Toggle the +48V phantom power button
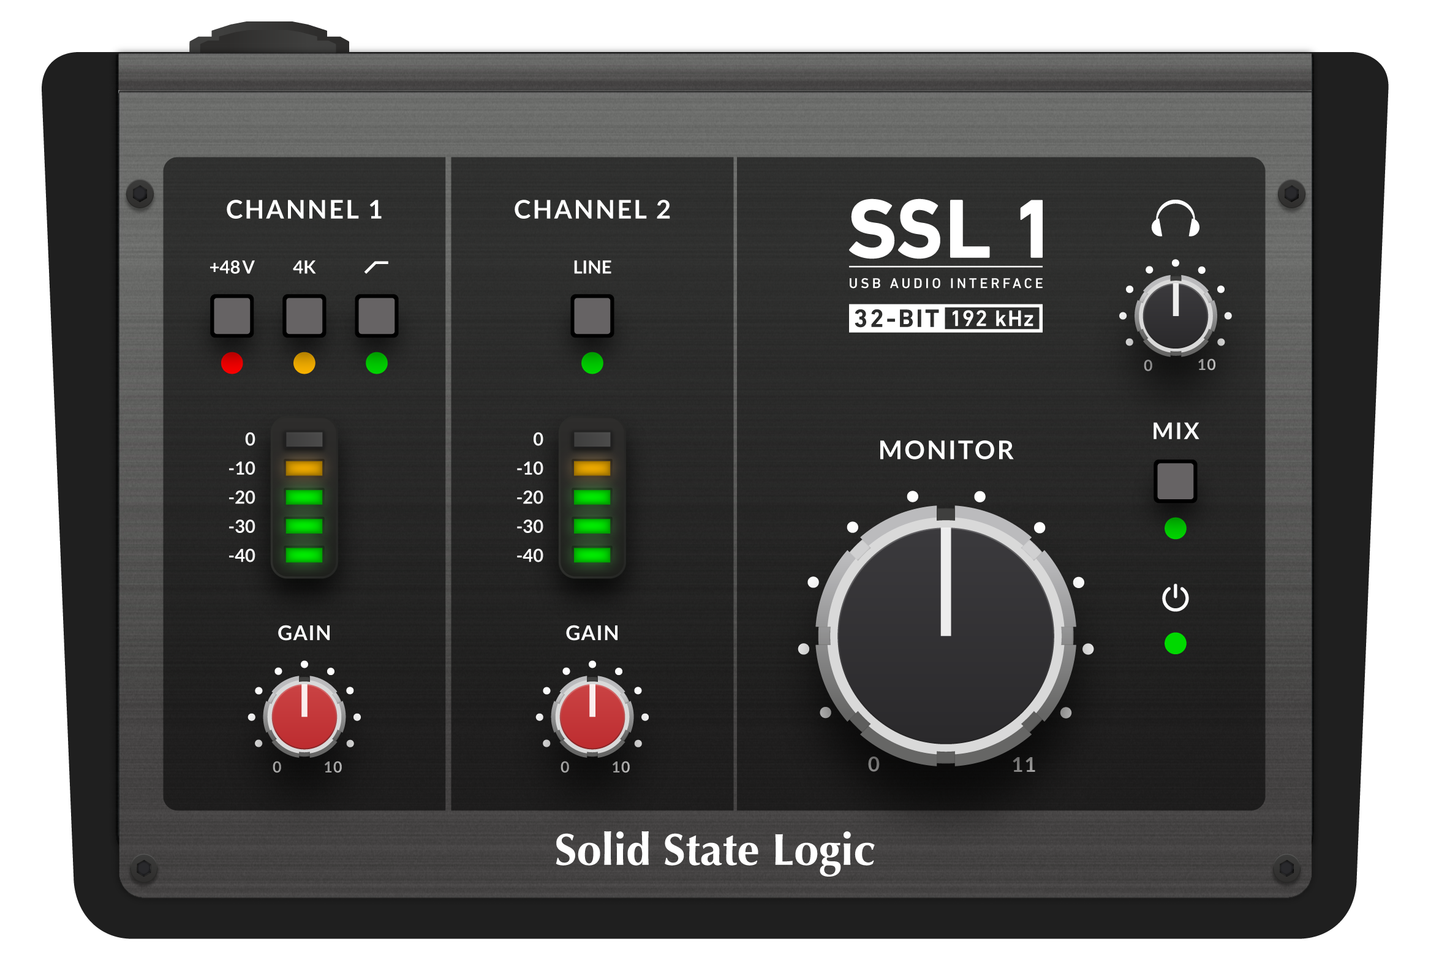1439x974 pixels. click(x=232, y=317)
